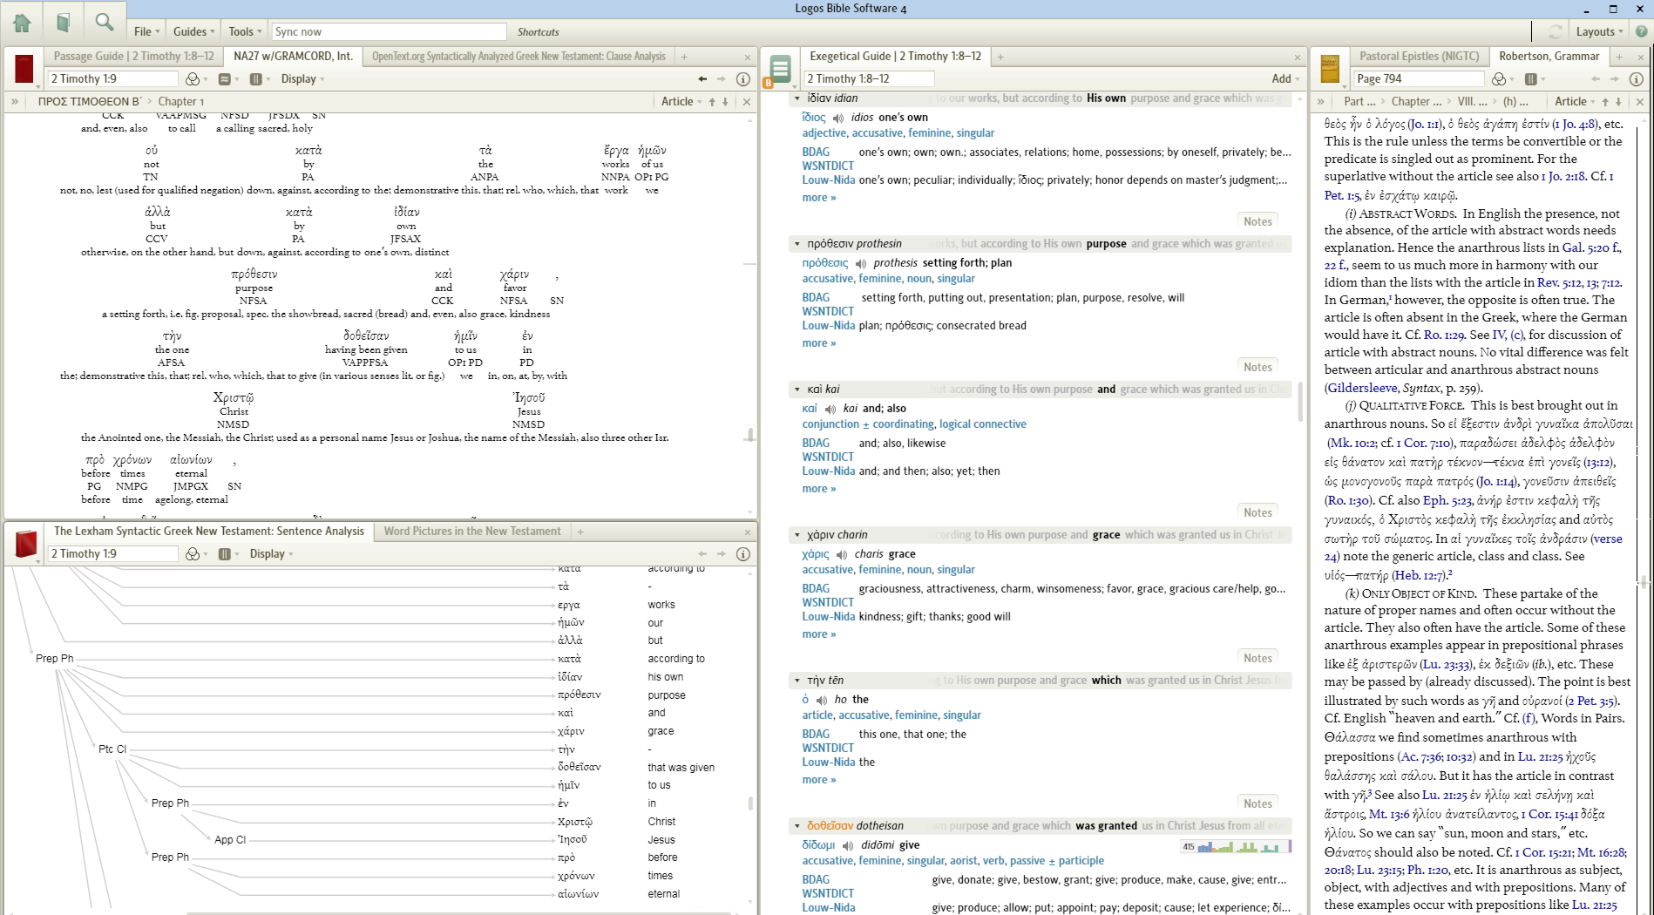The height and width of the screenshot is (915, 1654).
Task: Collapse the δοθεῖσαν dotheisan word section
Action: [796, 826]
